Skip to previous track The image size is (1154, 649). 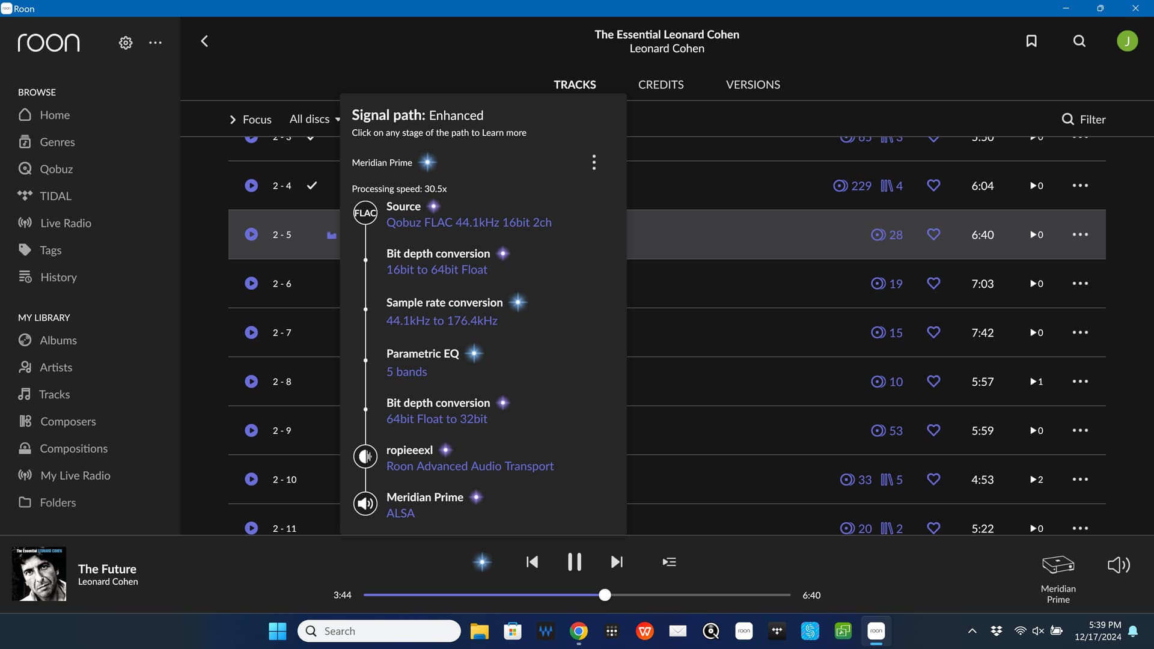[532, 562]
